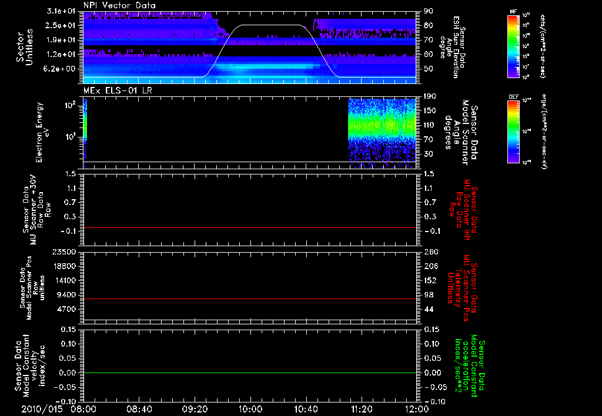
Task: Click the plateau of the white sun elevation curve
Action: [270, 25]
